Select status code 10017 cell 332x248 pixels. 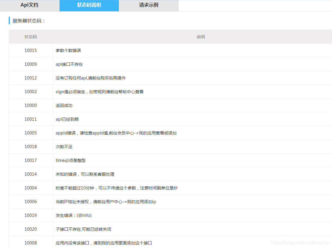31,160
